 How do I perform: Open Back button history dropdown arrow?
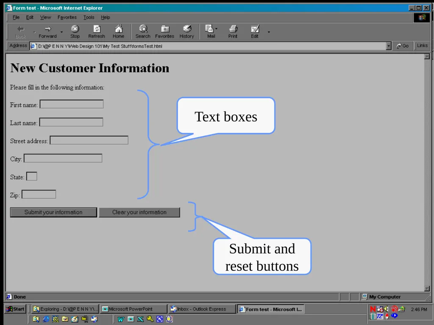[34, 32]
